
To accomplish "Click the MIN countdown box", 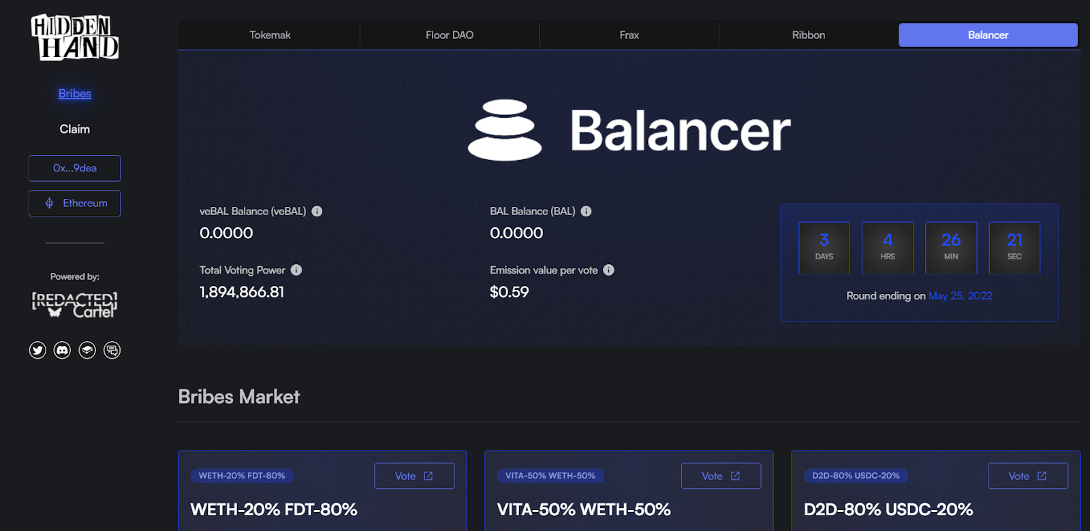I will (951, 248).
